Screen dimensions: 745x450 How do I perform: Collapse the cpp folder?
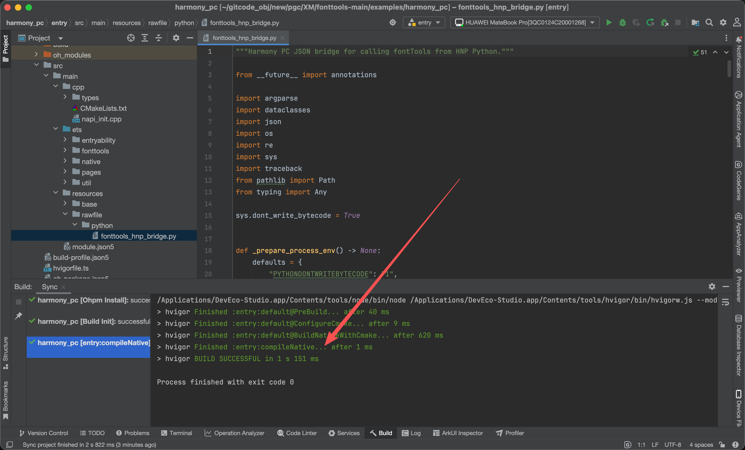coord(56,86)
